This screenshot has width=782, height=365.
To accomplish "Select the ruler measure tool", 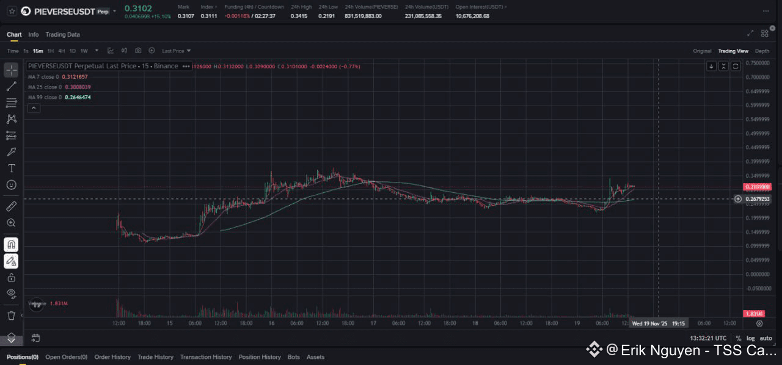I will pyautogui.click(x=11, y=206).
